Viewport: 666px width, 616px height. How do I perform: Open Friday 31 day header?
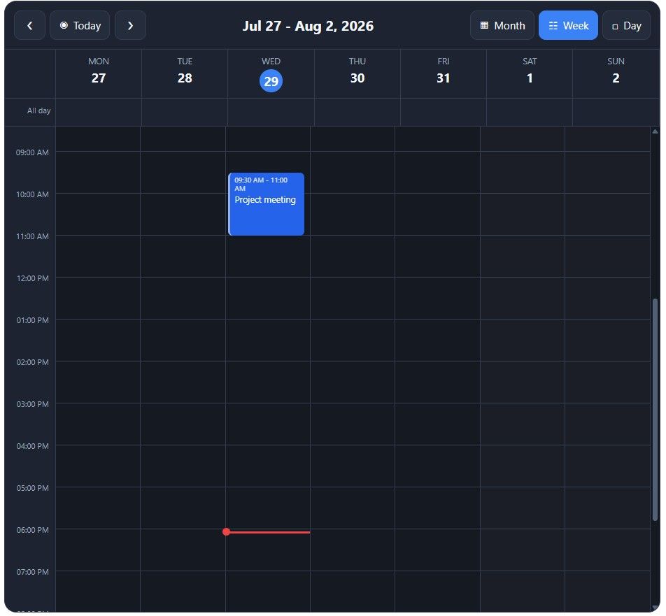point(444,74)
